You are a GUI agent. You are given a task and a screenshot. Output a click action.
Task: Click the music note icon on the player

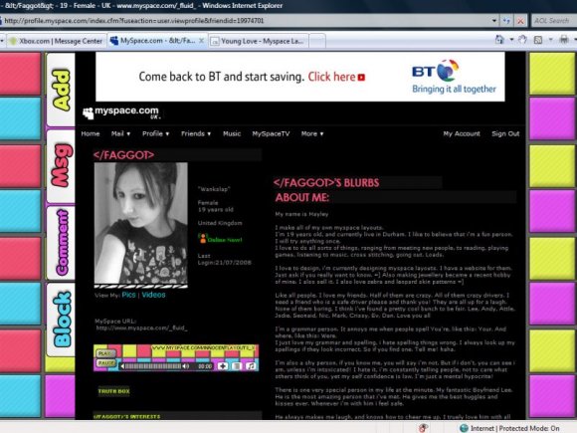[251, 366]
